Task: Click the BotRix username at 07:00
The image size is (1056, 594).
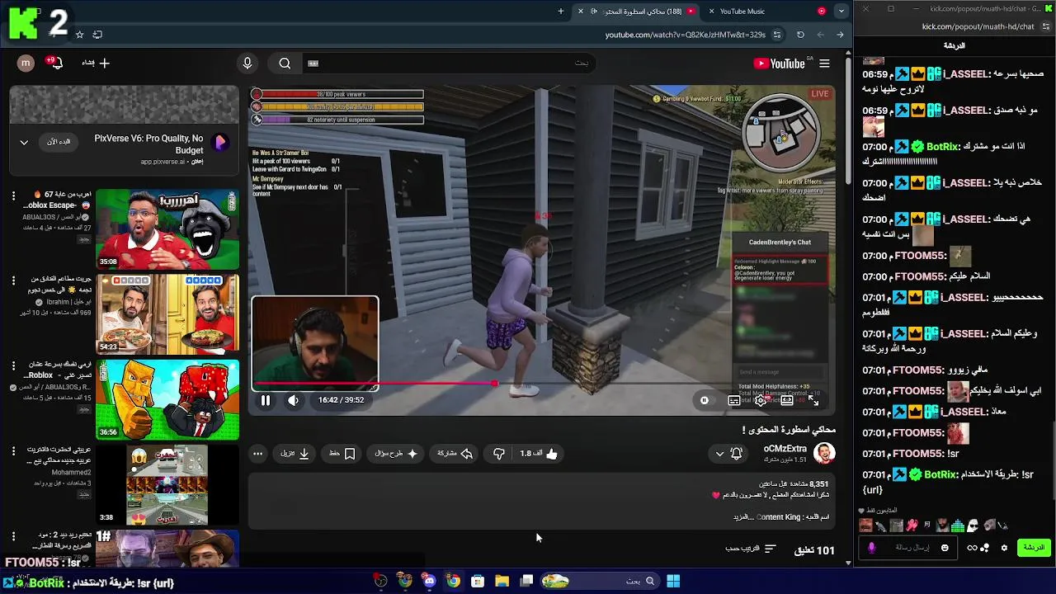Action: pos(943,147)
